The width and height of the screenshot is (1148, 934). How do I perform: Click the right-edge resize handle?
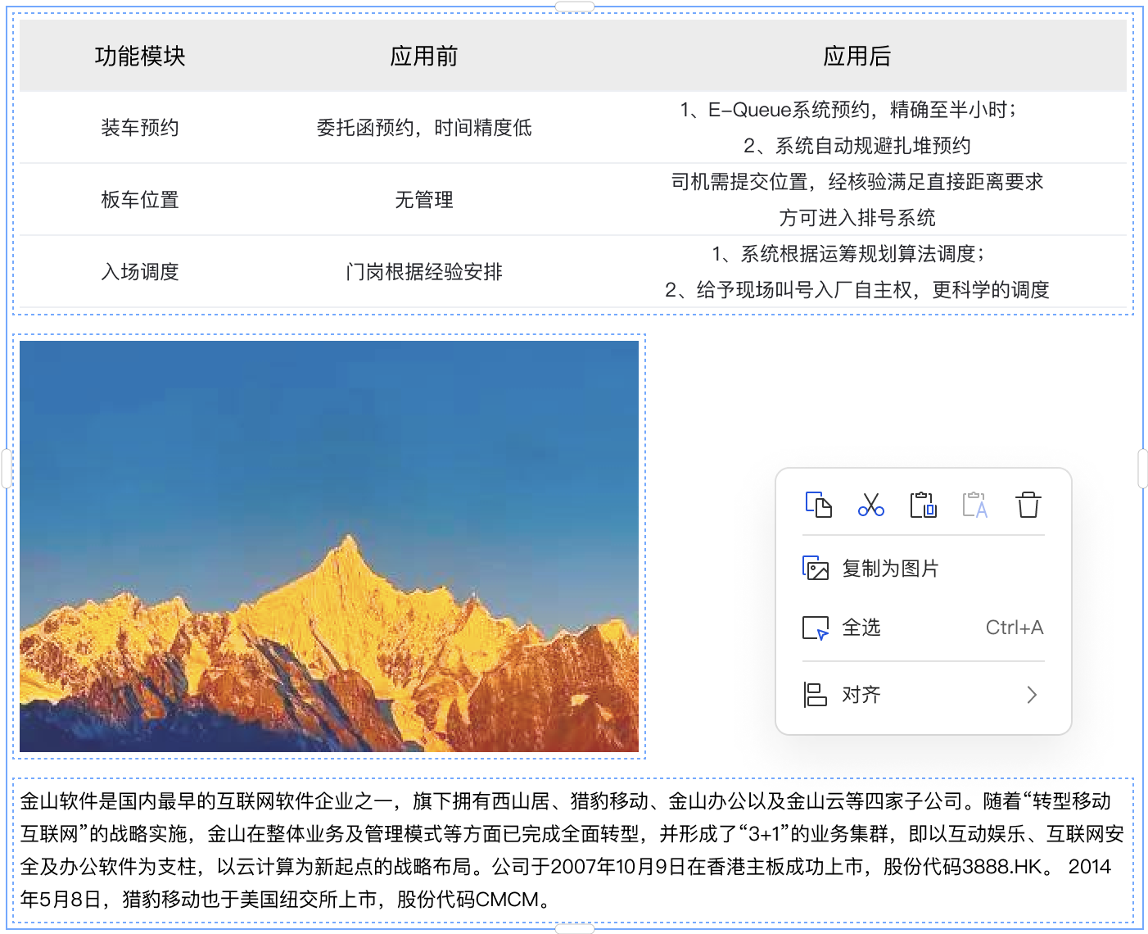1143,469
